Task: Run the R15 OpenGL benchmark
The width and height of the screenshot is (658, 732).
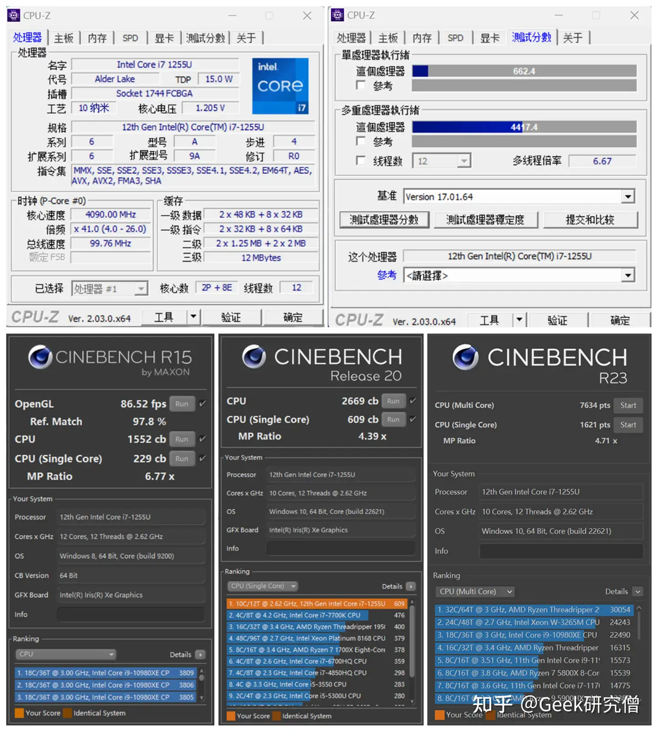Action: (182, 404)
